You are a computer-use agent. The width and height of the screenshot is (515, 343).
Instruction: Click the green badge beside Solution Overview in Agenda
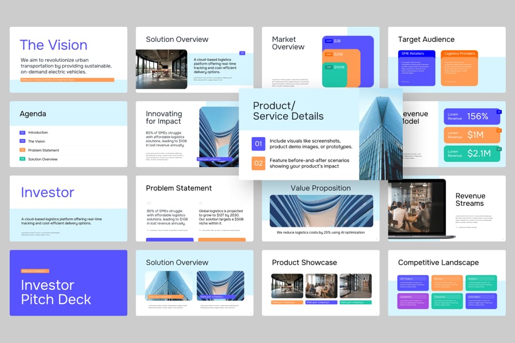click(22, 159)
